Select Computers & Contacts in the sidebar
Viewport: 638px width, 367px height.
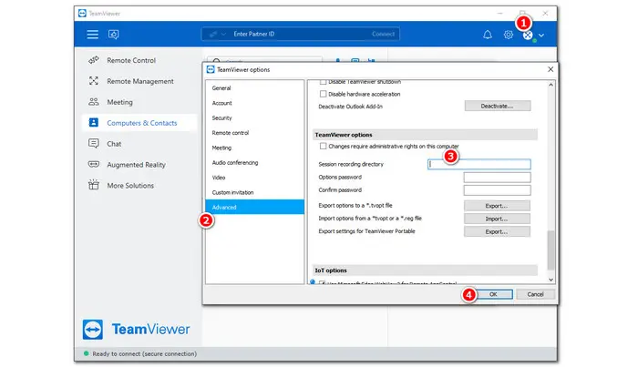point(139,123)
